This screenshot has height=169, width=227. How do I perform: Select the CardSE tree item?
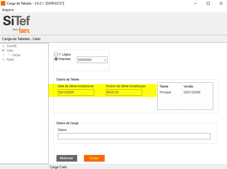[x=12, y=46]
